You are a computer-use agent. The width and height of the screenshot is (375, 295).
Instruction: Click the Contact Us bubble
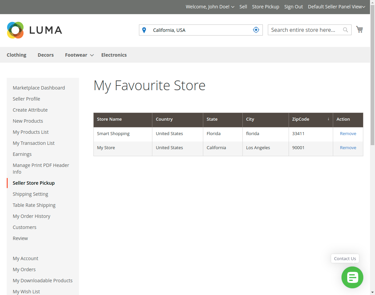click(x=345, y=258)
